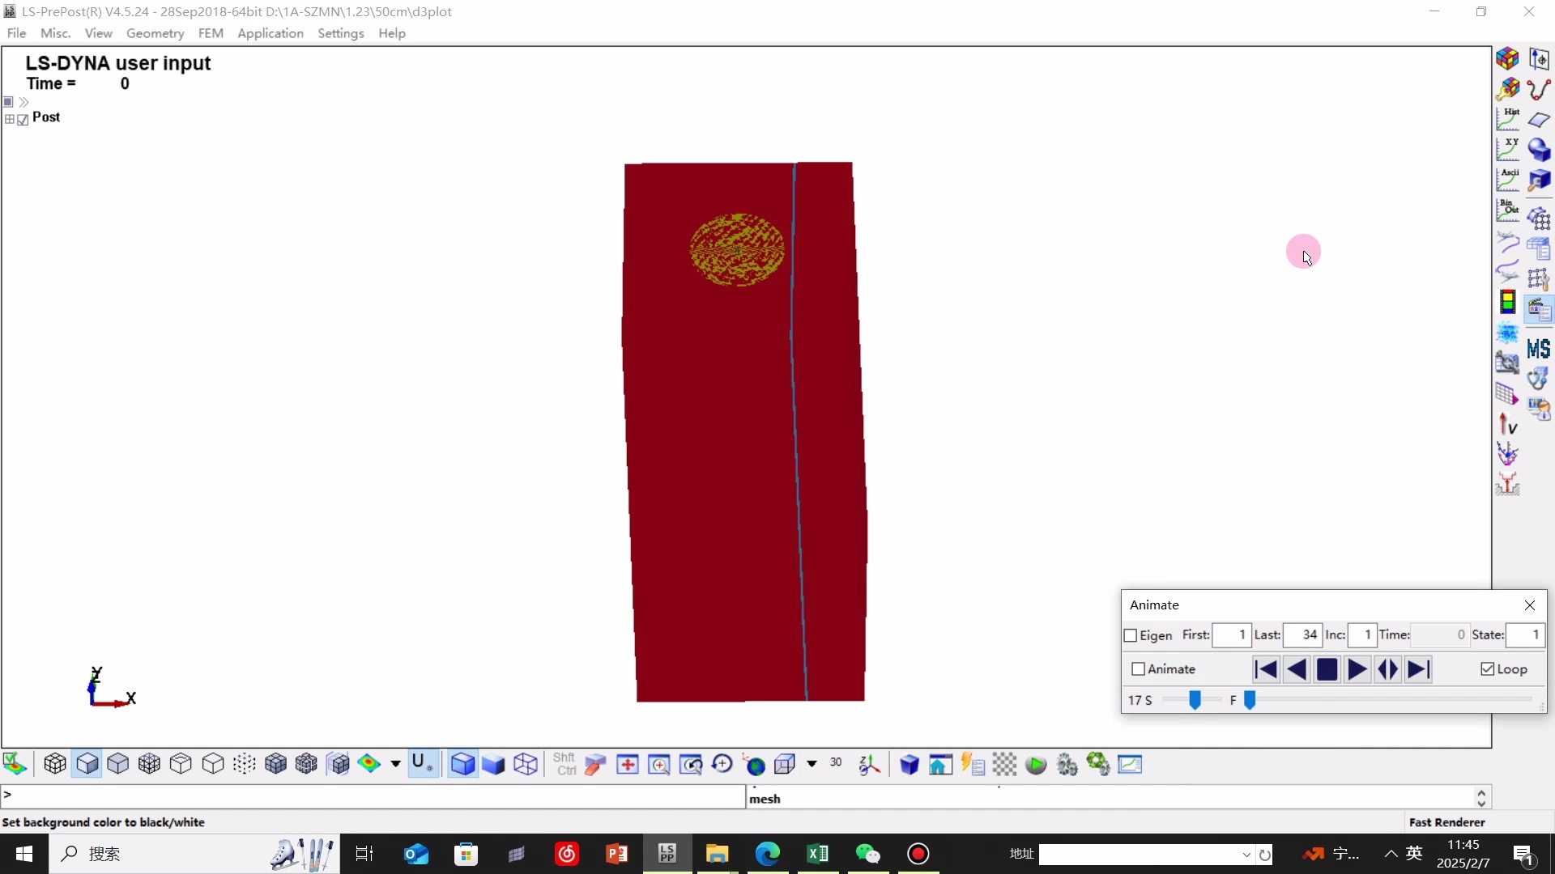
Task: Open dropdown arrow beside perspective box icon
Action: point(812,764)
